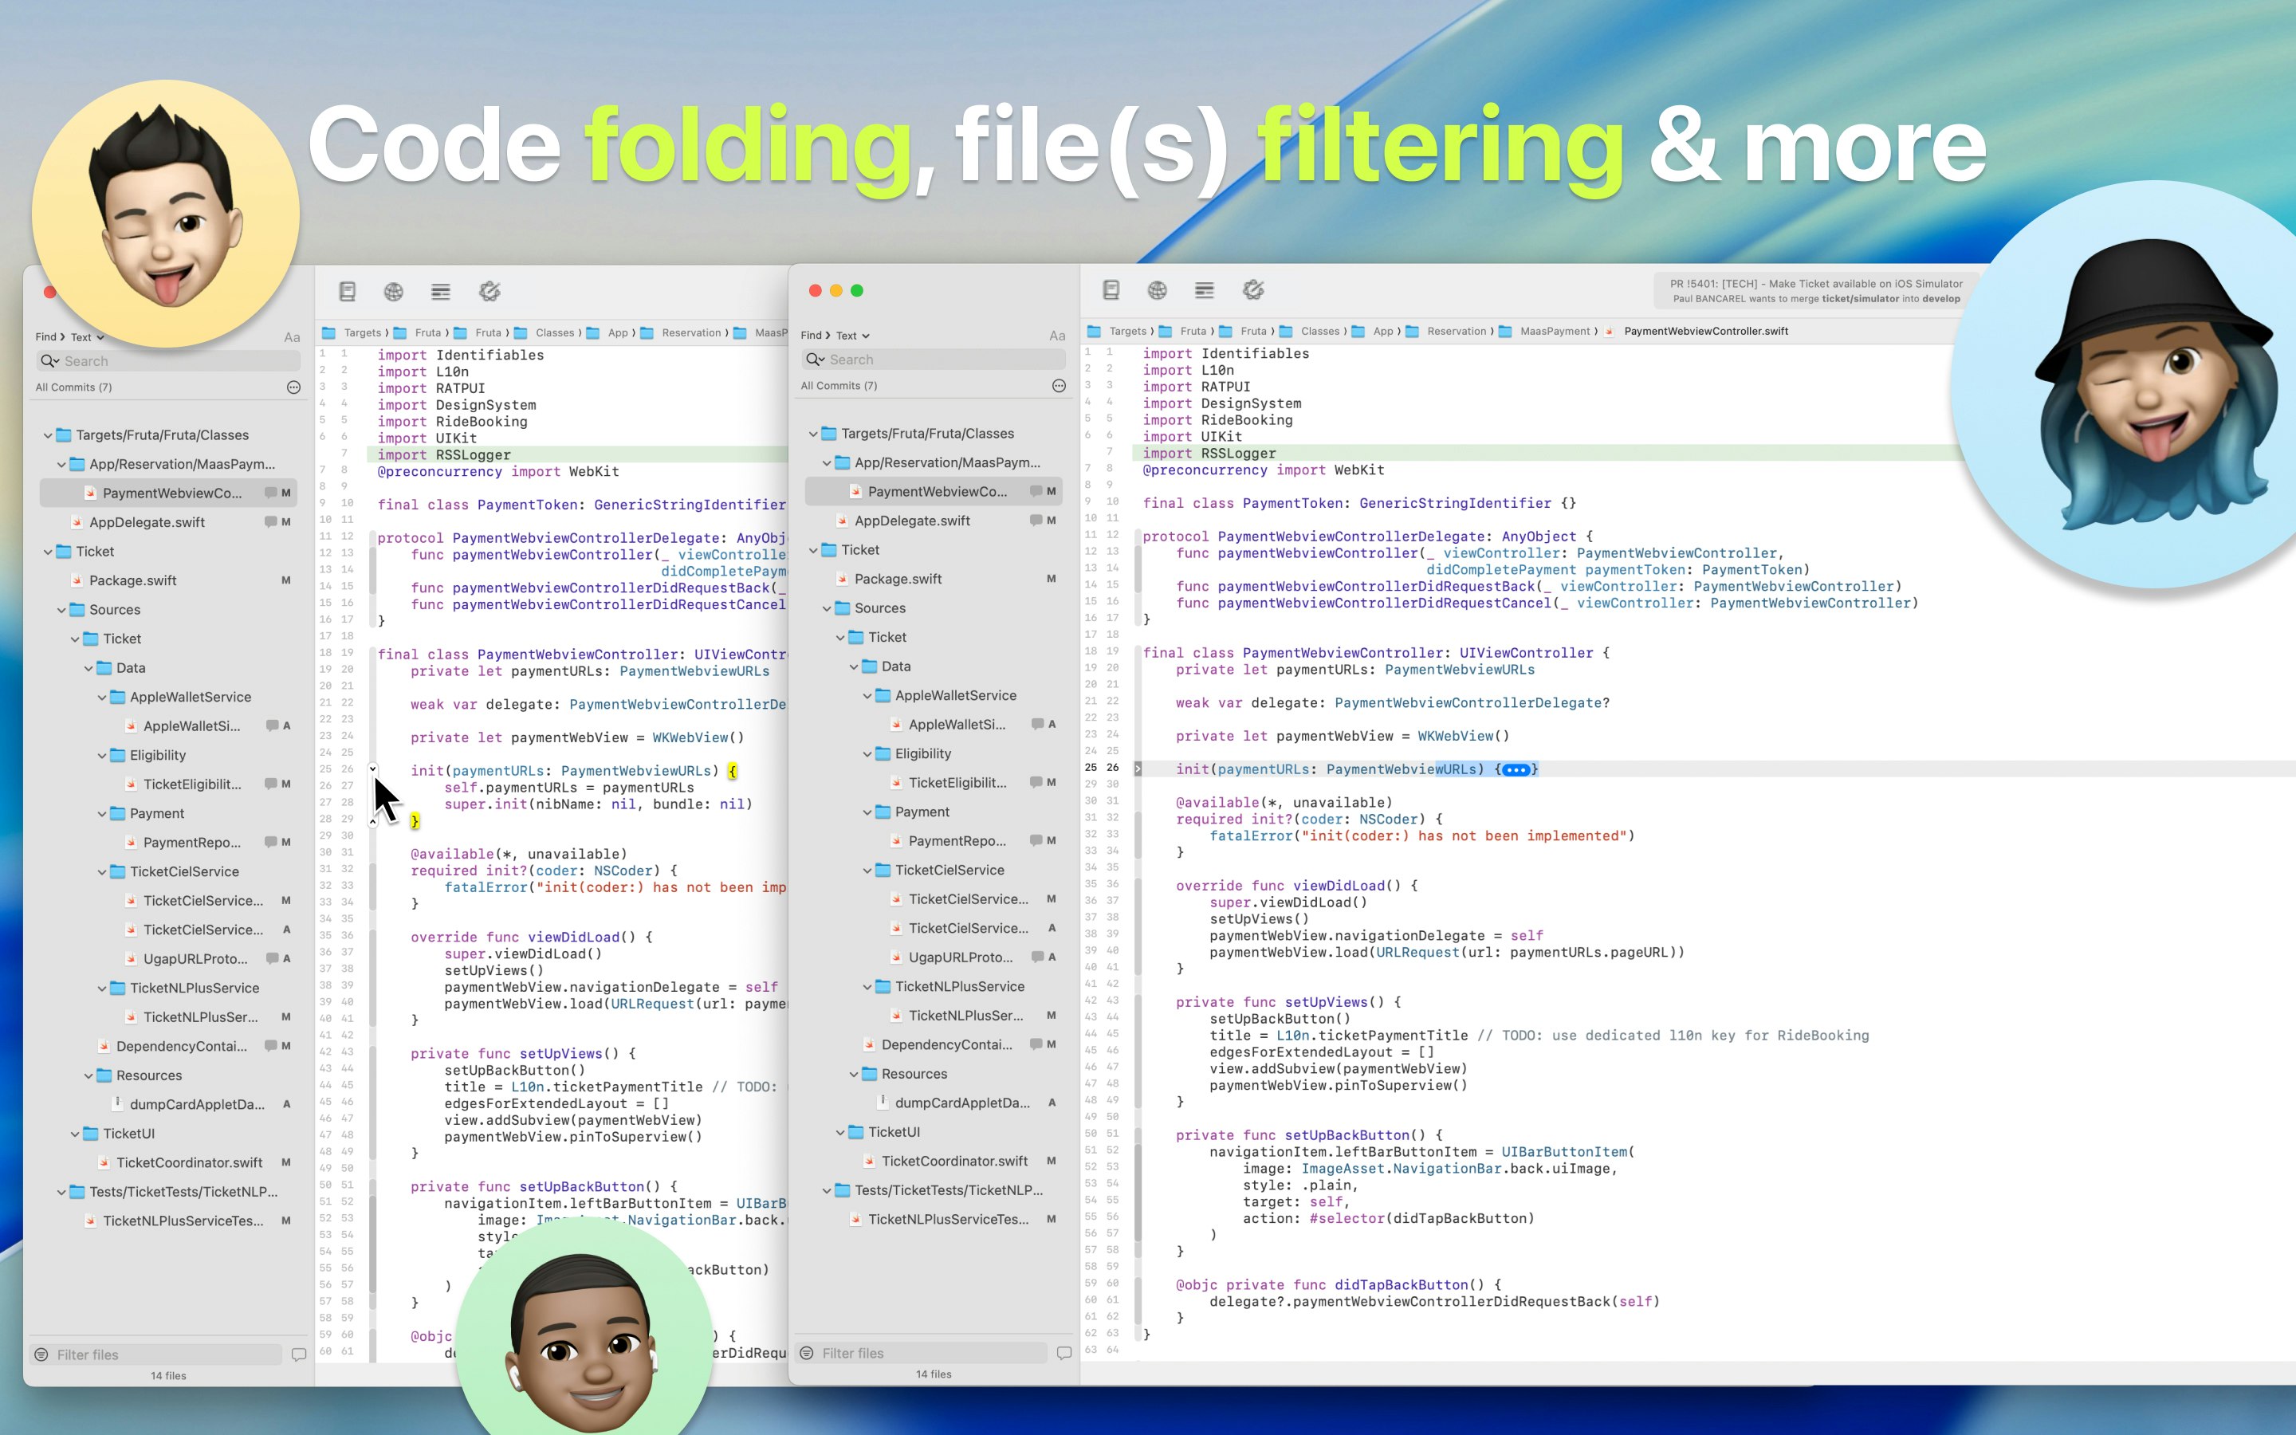This screenshot has height=1435, width=2296.
Task: Click the MaasPayment breadcrumb in right window
Action: [1554, 331]
